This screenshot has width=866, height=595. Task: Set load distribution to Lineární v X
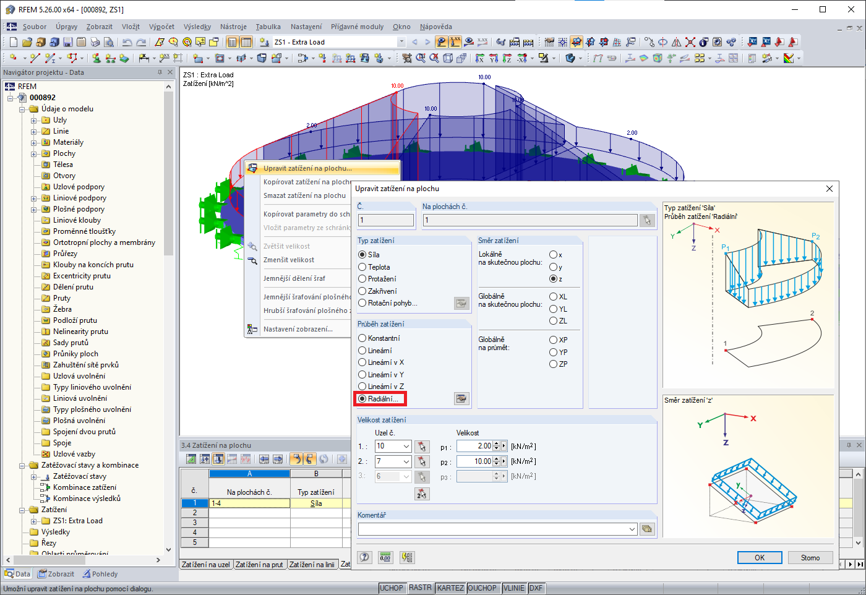click(x=381, y=362)
